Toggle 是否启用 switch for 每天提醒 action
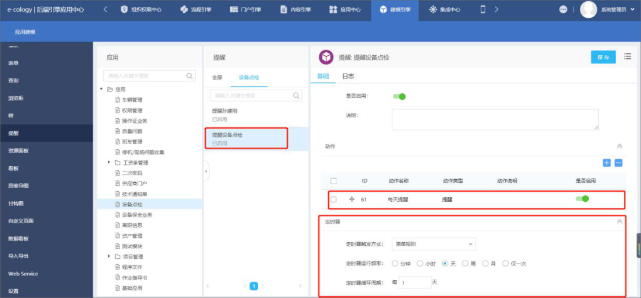The height and width of the screenshot is (298, 641). pyautogui.click(x=582, y=199)
